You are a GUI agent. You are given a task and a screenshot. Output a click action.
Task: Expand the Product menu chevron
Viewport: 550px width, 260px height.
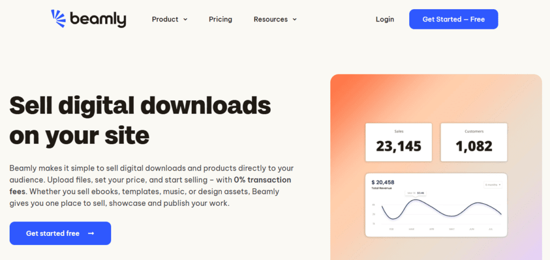click(185, 19)
